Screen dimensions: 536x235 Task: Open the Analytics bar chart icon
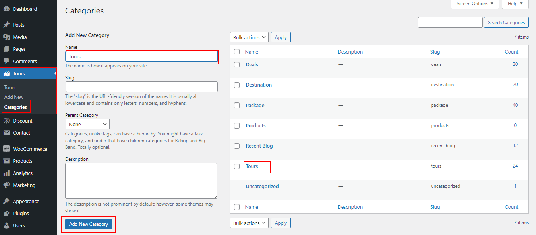point(6,173)
